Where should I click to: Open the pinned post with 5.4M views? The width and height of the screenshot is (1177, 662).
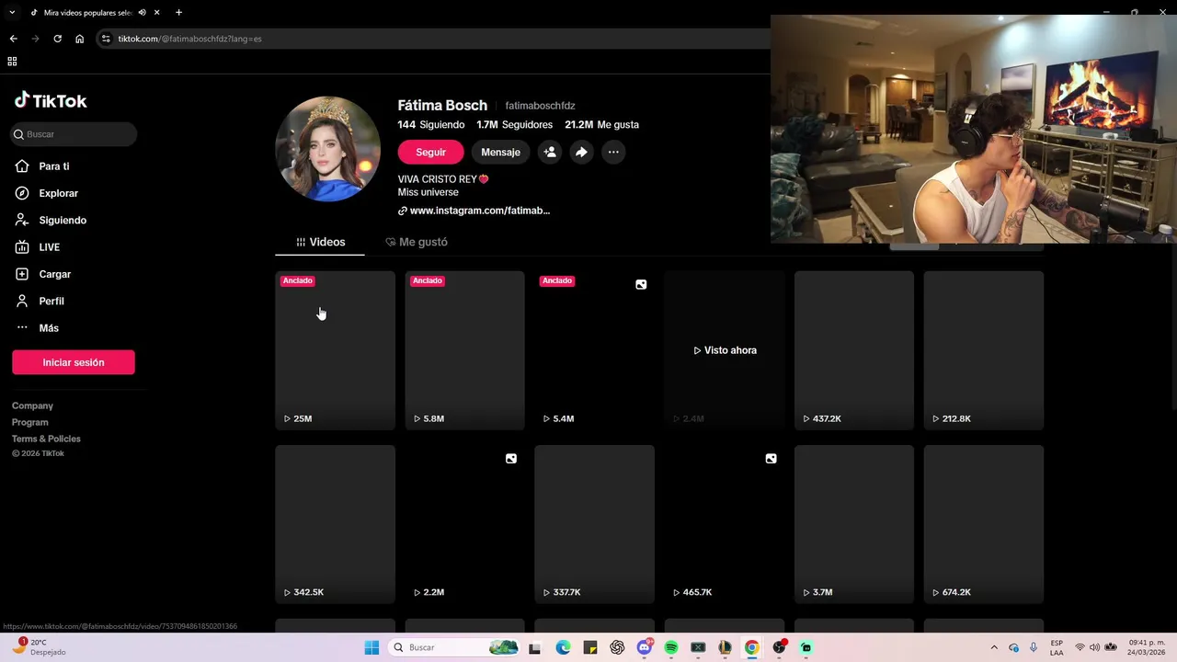click(595, 350)
